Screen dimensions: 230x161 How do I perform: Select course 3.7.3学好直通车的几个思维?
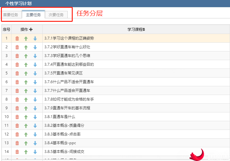67,56
